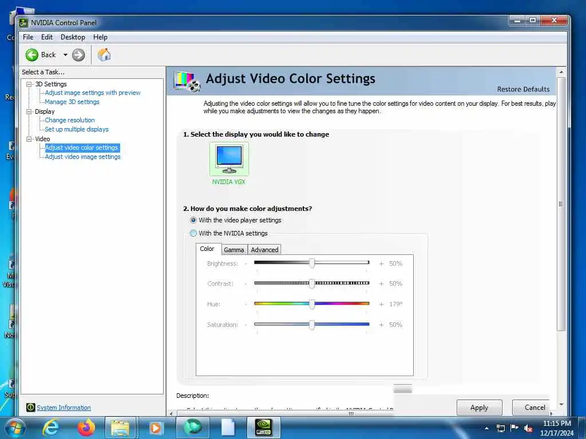This screenshot has height=439, width=586.
Task: Click the Hue plus sign
Action: (x=381, y=304)
